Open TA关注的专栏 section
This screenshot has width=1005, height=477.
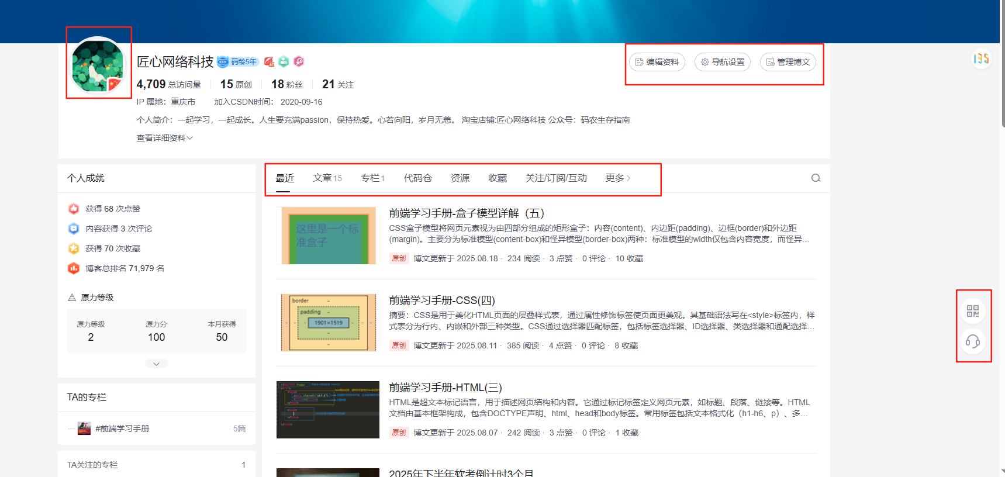point(157,465)
